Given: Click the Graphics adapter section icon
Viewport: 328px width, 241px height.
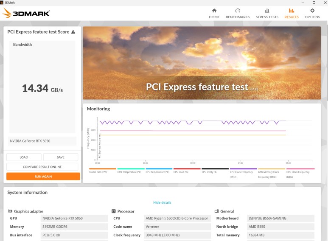Looking at the screenshot, I should [10, 211].
